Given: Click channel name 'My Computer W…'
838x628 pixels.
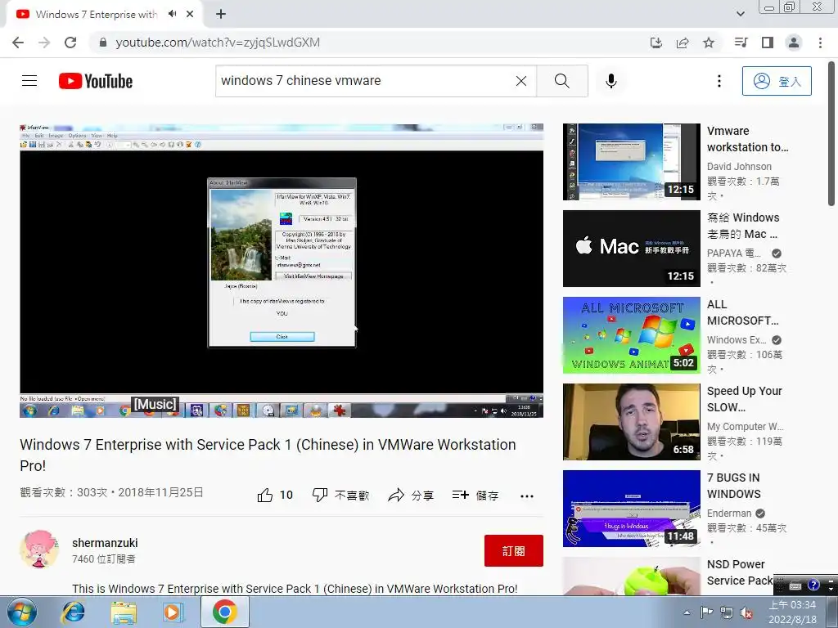Looking at the screenshot, I should click(745, 426).
